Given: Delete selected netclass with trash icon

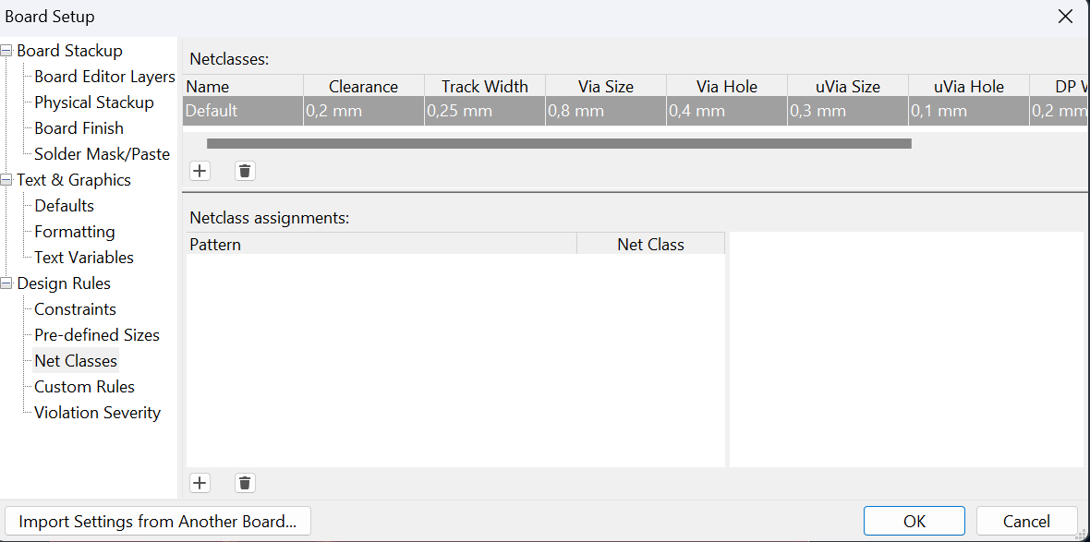Looking at the screenshot, I should 245,171.
